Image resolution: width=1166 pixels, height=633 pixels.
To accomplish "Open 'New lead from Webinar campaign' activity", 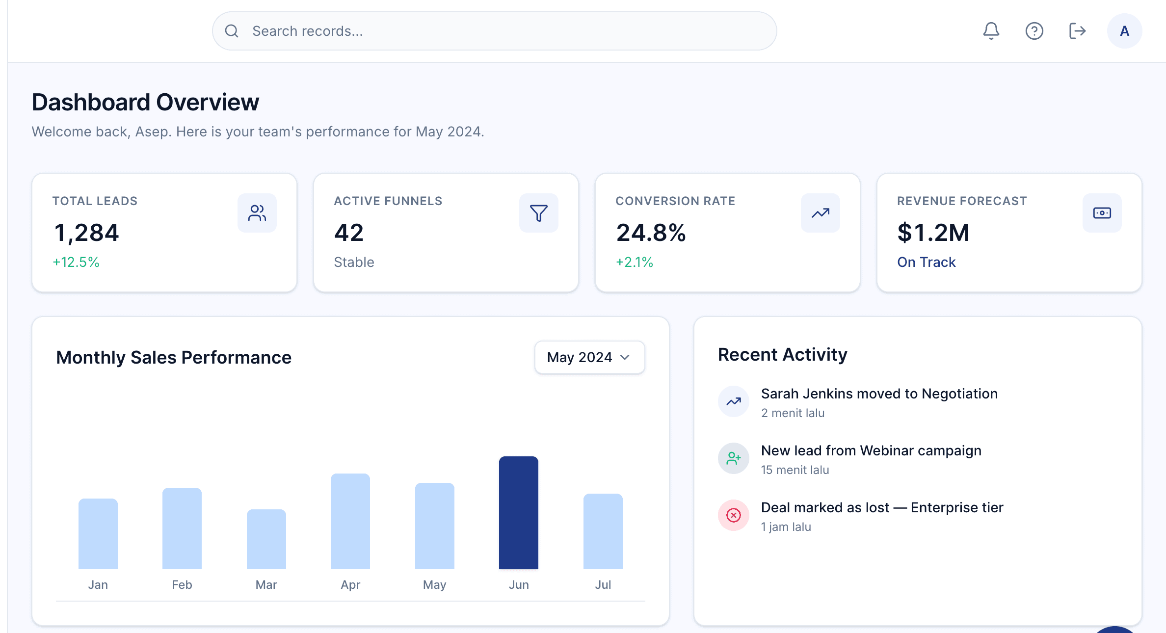I will point(871,450).
